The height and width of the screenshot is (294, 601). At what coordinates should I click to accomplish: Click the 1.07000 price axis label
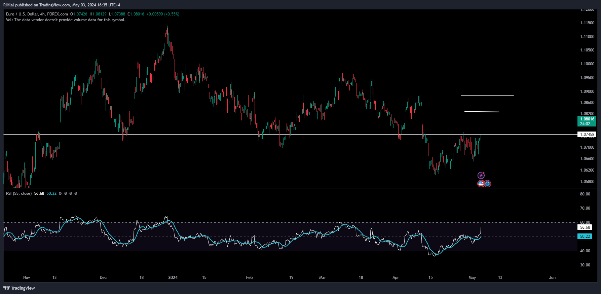pos(587,147)
